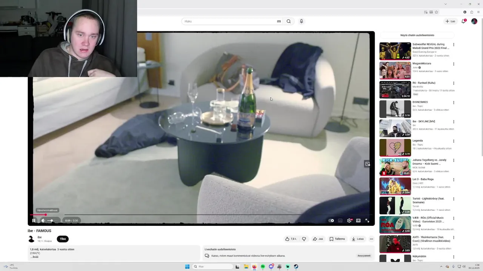Subscribe with the Tilaa button
Viewport: 483px width, 271px height.
pyautogui.click(x=63, y=239)
